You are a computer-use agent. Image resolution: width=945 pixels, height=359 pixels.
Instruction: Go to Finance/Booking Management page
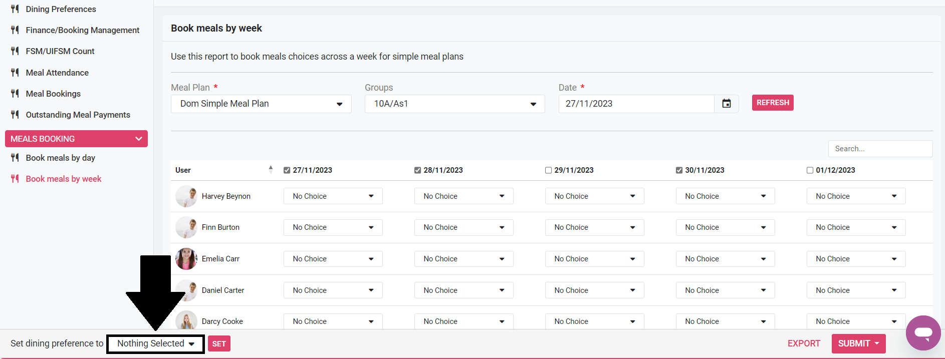pyautogui.click(x=82, y=30)
